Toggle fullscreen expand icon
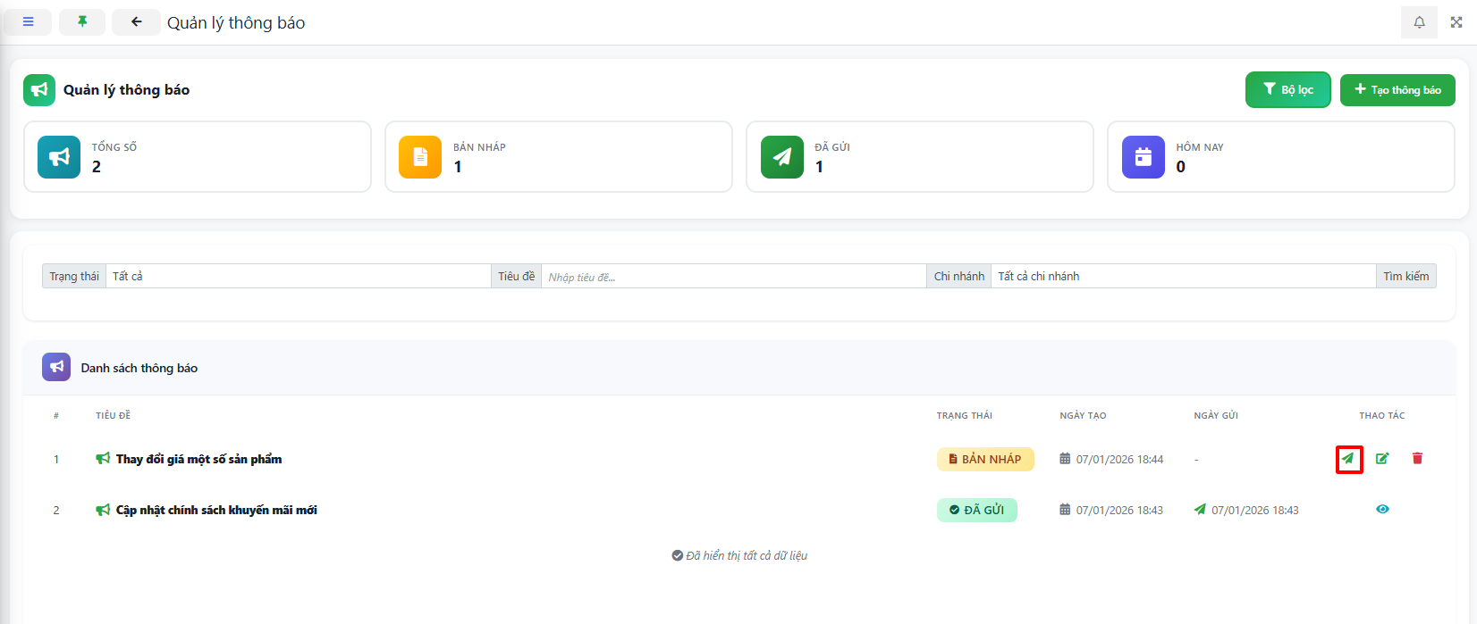The image size is (1477, 624). click(x=1456, y=22)
